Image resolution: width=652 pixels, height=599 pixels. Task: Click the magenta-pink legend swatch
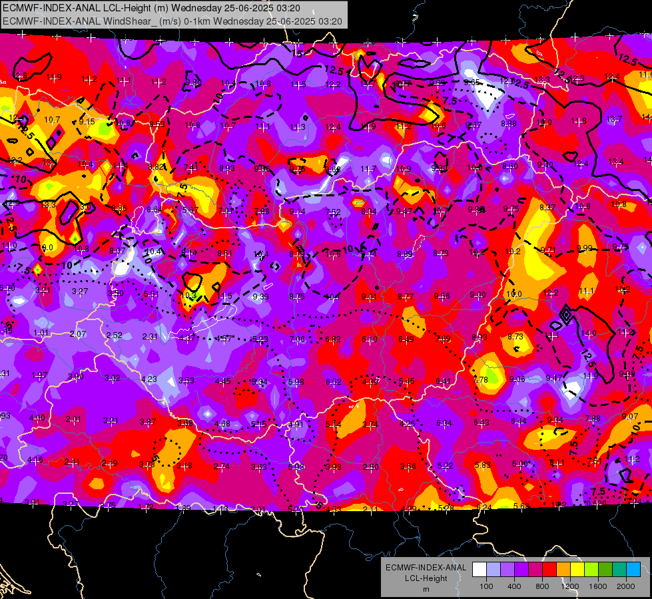tap(535, 570)
